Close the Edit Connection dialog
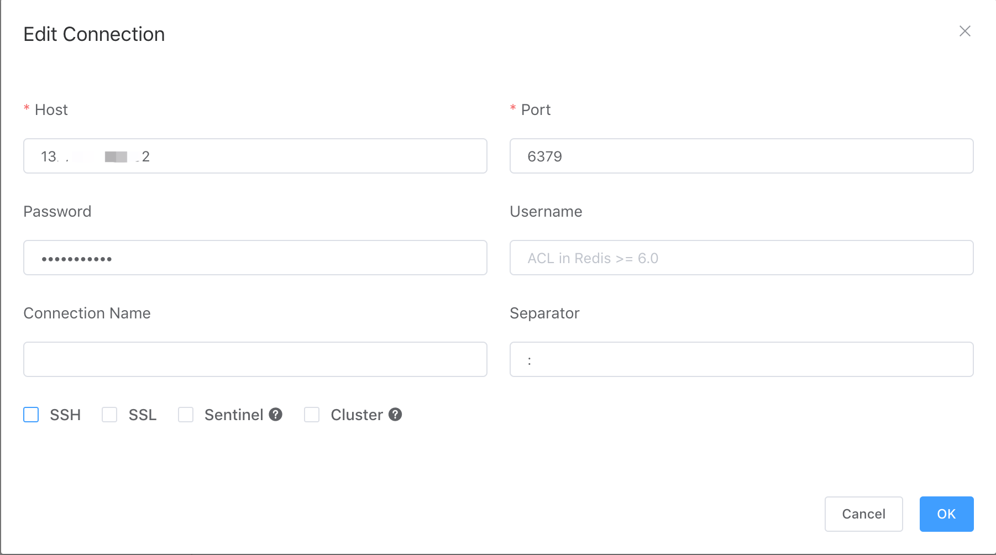Viewport: 996px width, 555px height. tap(964, 31)
